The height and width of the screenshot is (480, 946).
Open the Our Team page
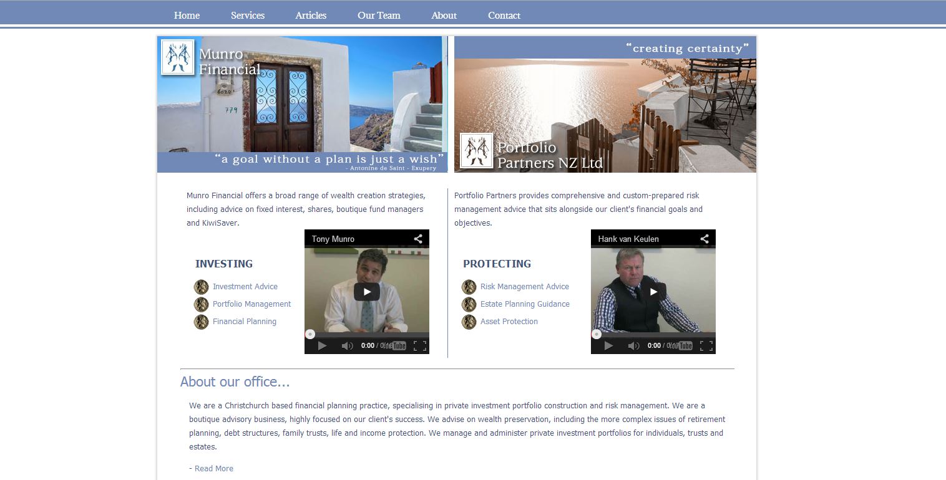click(x=379, y=15)
